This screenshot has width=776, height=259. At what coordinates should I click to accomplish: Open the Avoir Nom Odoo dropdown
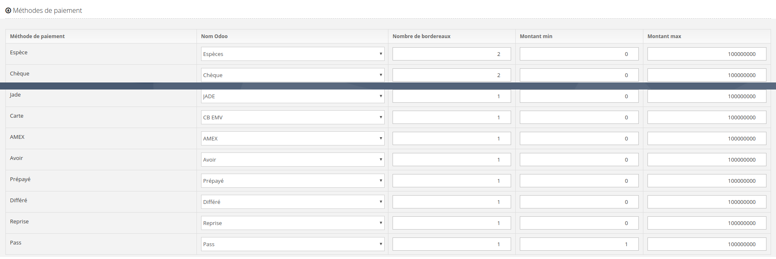point(293,160)
